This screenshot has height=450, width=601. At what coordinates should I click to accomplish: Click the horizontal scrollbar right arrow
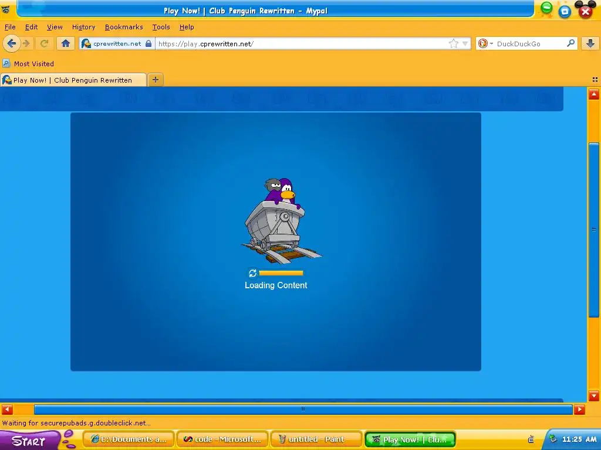(579, 410)
